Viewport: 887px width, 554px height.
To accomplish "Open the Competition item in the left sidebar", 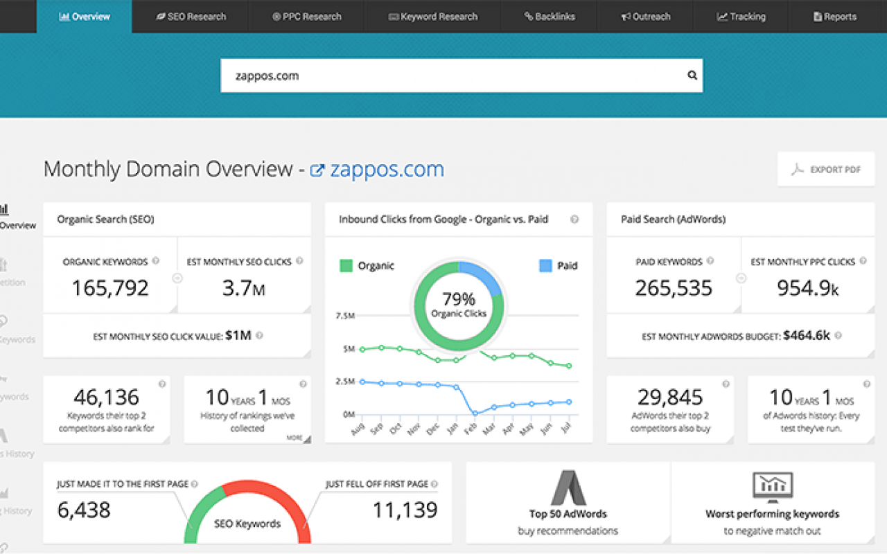I will tap(12, 272).
